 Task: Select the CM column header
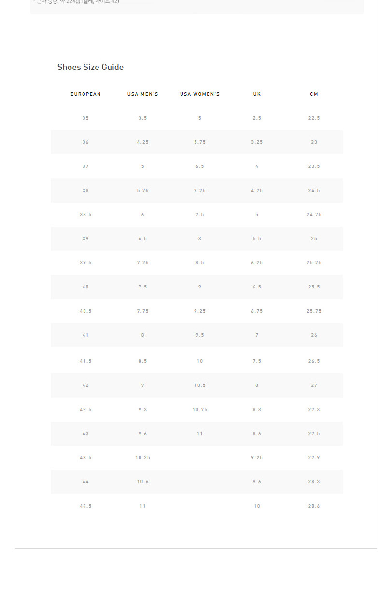click(x=314, y=94)
